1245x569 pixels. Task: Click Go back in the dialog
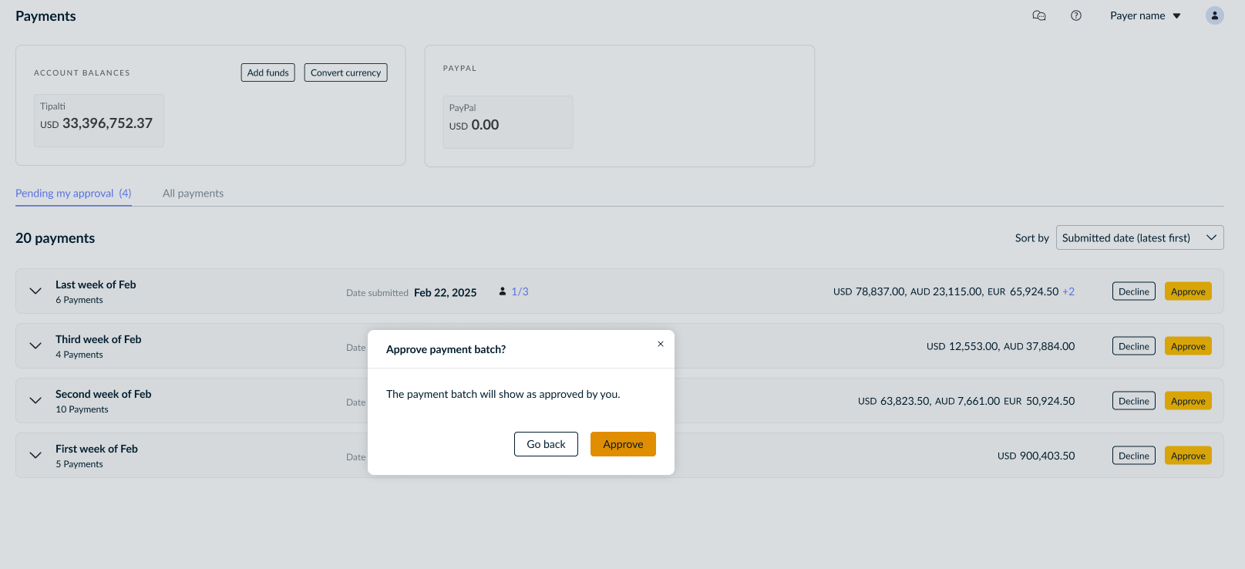pyautogui.click(x=546, y=444)
